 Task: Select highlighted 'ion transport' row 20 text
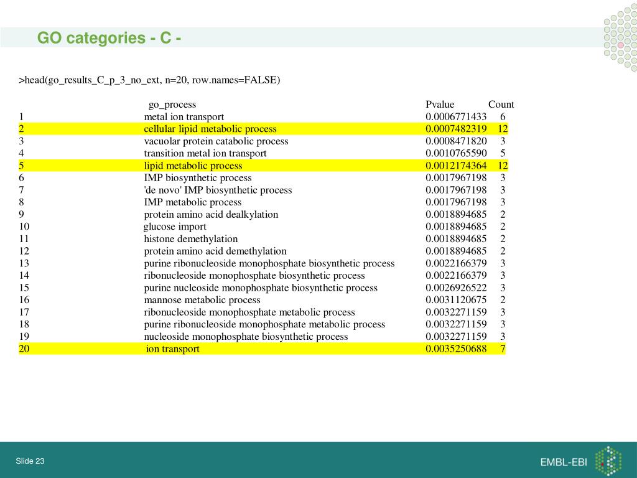pyautogui.click(x=173, y=349)
